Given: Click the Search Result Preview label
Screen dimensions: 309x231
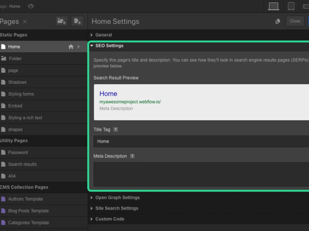Looking at the screenshot, I should 116,78.
